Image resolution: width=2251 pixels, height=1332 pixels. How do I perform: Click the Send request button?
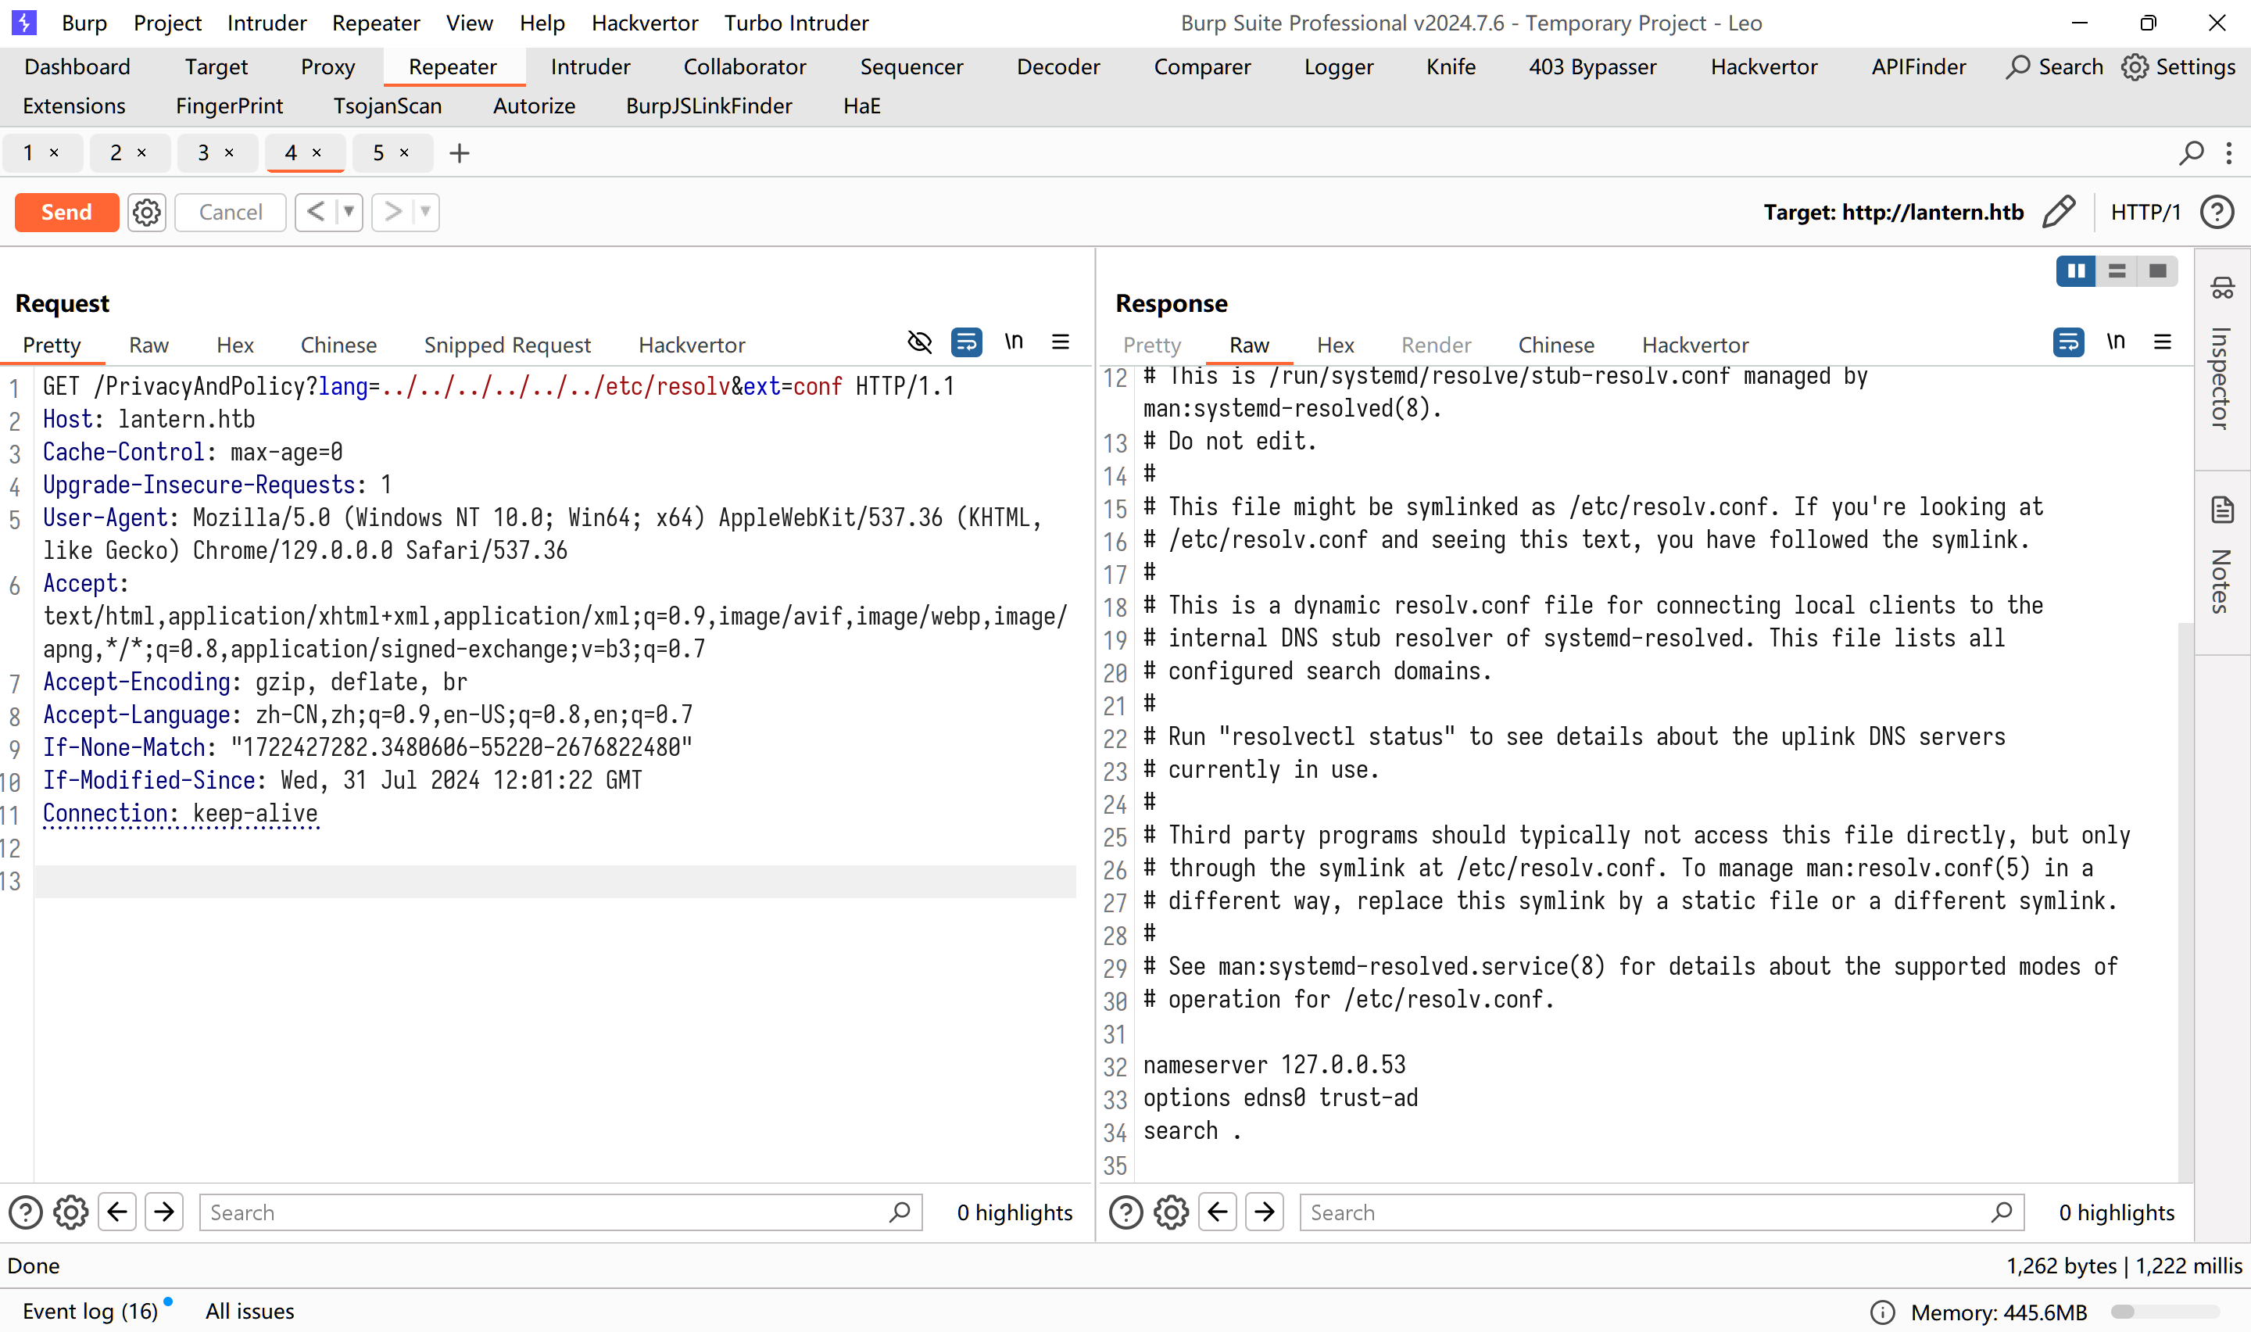coord(66,212)
